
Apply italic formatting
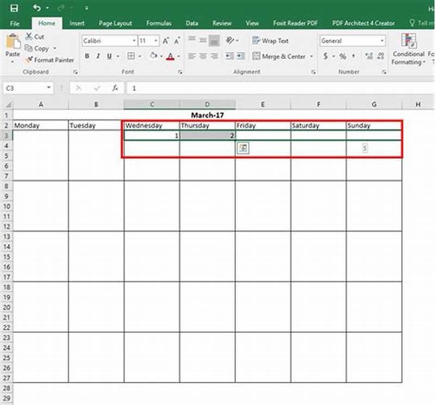click(x=97, y=56)
